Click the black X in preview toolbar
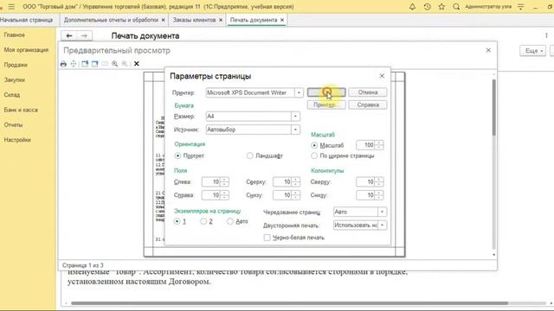The height and width of the screenshot is (311, 554). click(137, 64)
